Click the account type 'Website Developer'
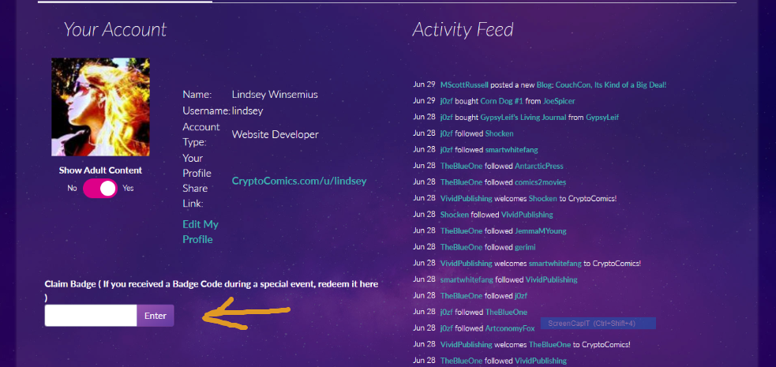 (276, 134)
